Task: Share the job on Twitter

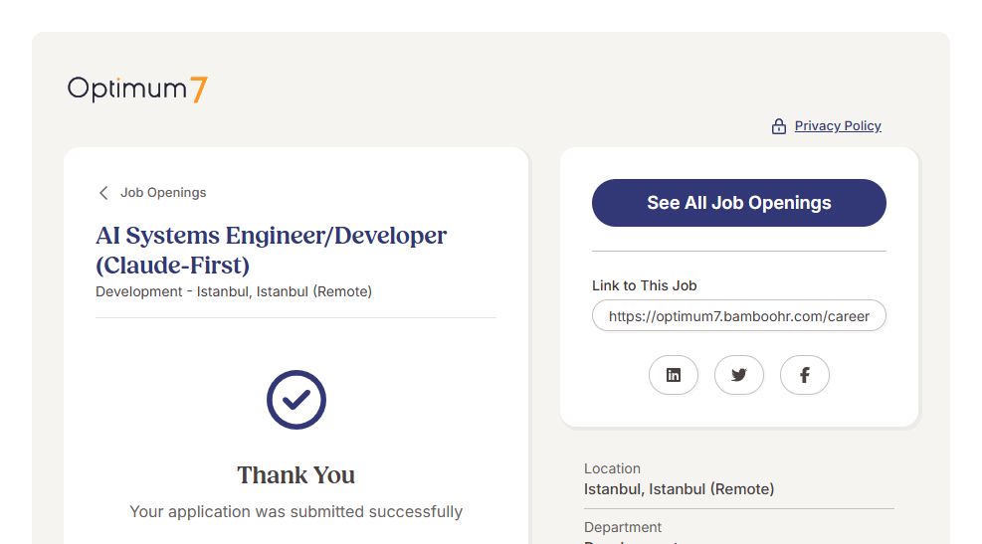Action: click(739, 375)
